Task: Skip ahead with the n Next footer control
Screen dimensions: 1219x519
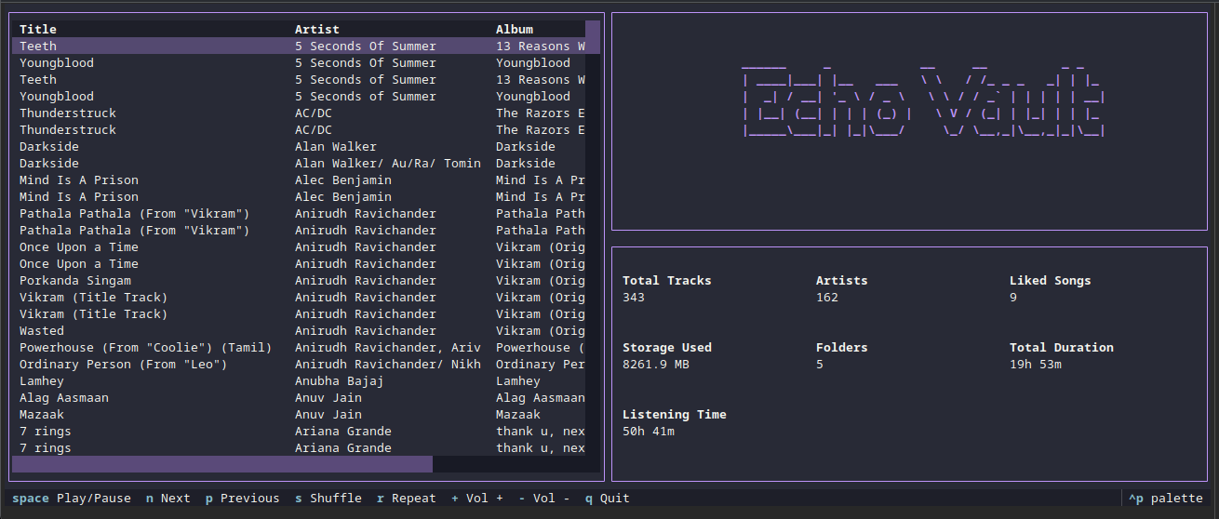Action: point(167,499)
